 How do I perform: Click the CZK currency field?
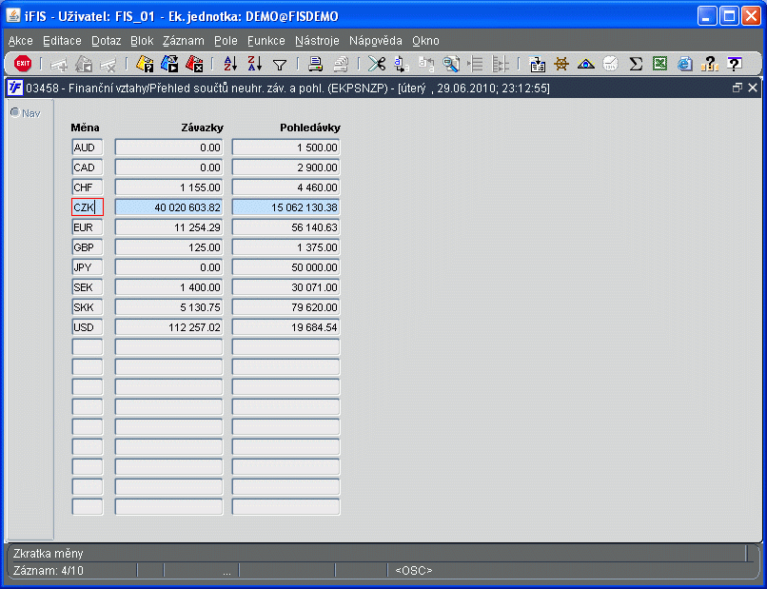(88, 207)
